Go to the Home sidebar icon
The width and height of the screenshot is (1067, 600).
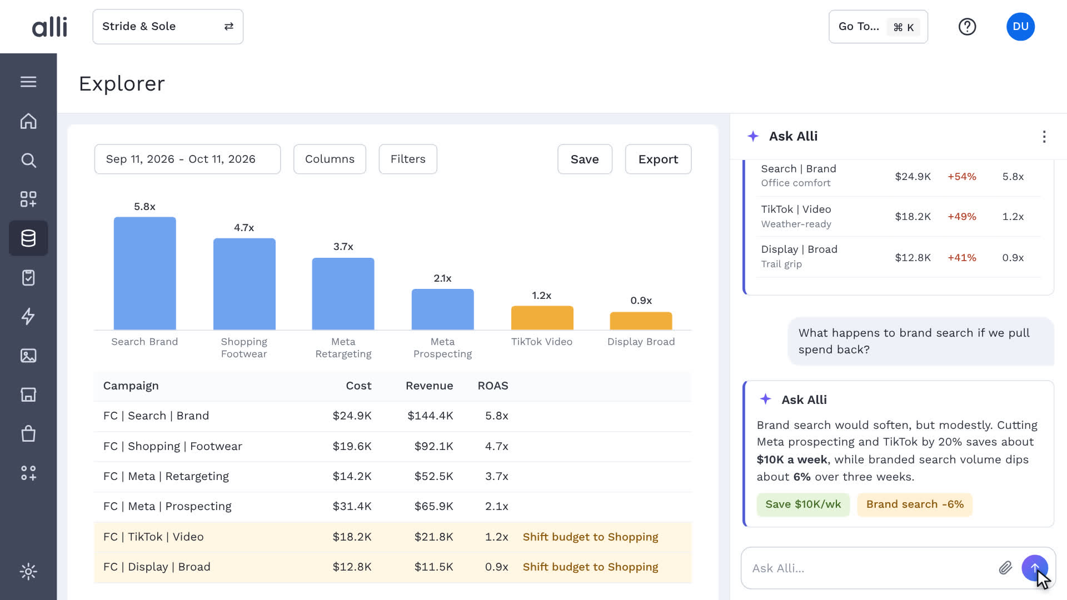28,121
